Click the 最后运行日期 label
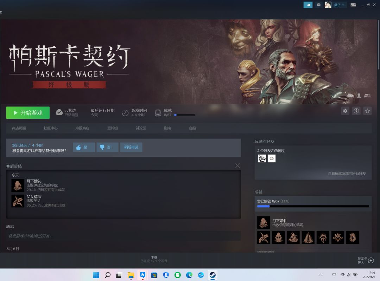The width and height of the screenshot is (380, 281). 102,110
